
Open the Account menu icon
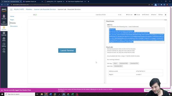pos(4,17)
